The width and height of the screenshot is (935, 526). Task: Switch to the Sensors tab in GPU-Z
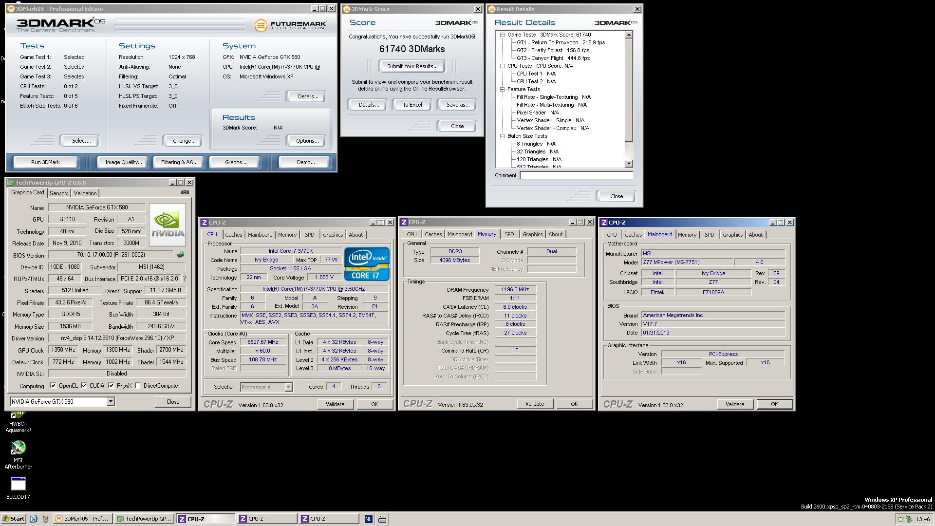pos(59,193)
